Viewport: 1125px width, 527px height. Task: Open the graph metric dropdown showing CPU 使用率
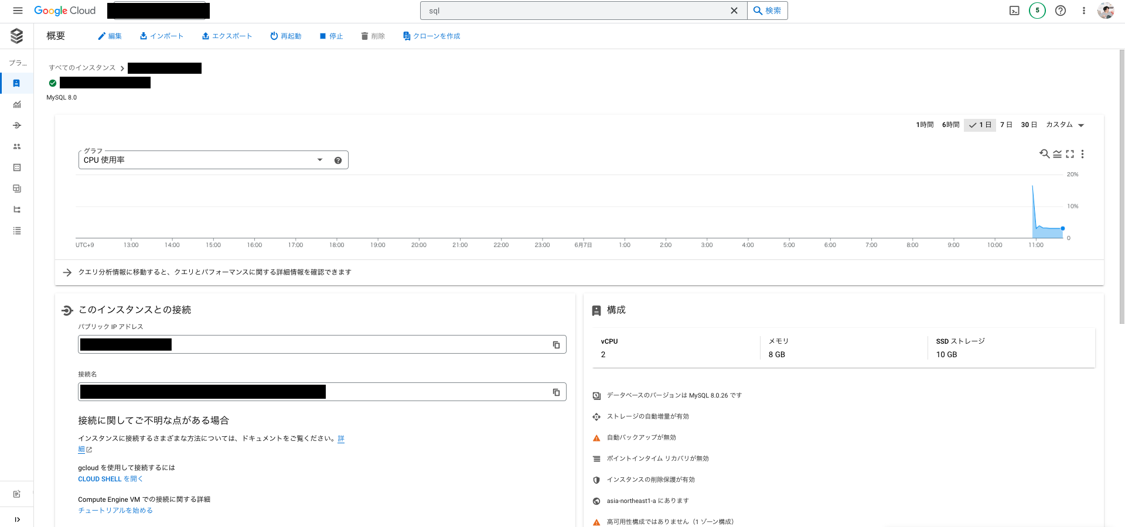click(319, 159)
